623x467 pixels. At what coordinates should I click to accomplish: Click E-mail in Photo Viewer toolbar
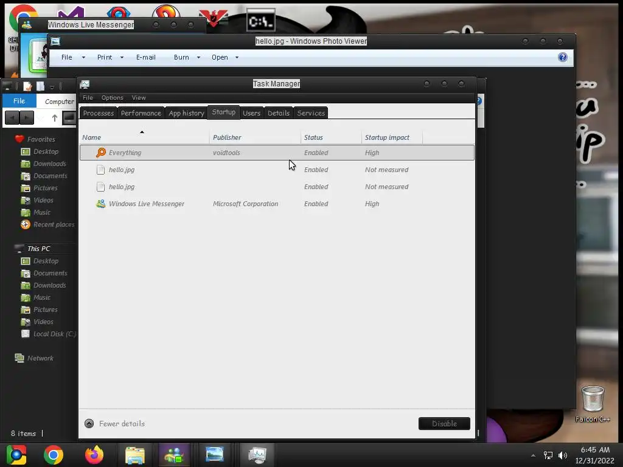click(x=146, y=57)
